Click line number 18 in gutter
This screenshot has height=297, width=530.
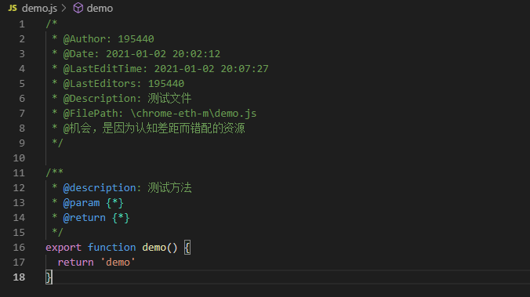click(x=19, y=277)
